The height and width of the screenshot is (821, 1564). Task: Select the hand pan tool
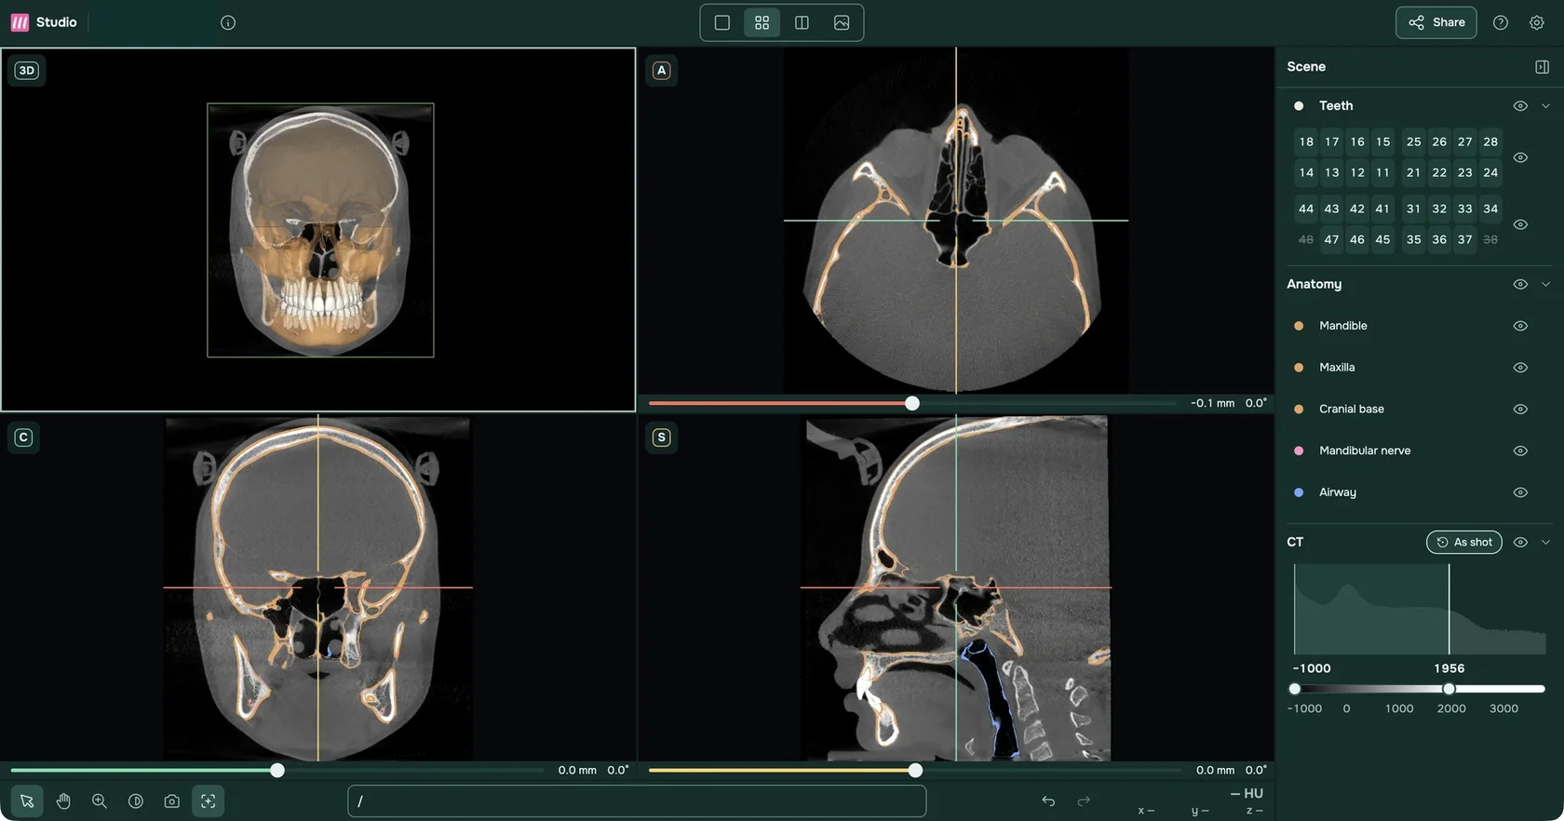tap(63, 801)
